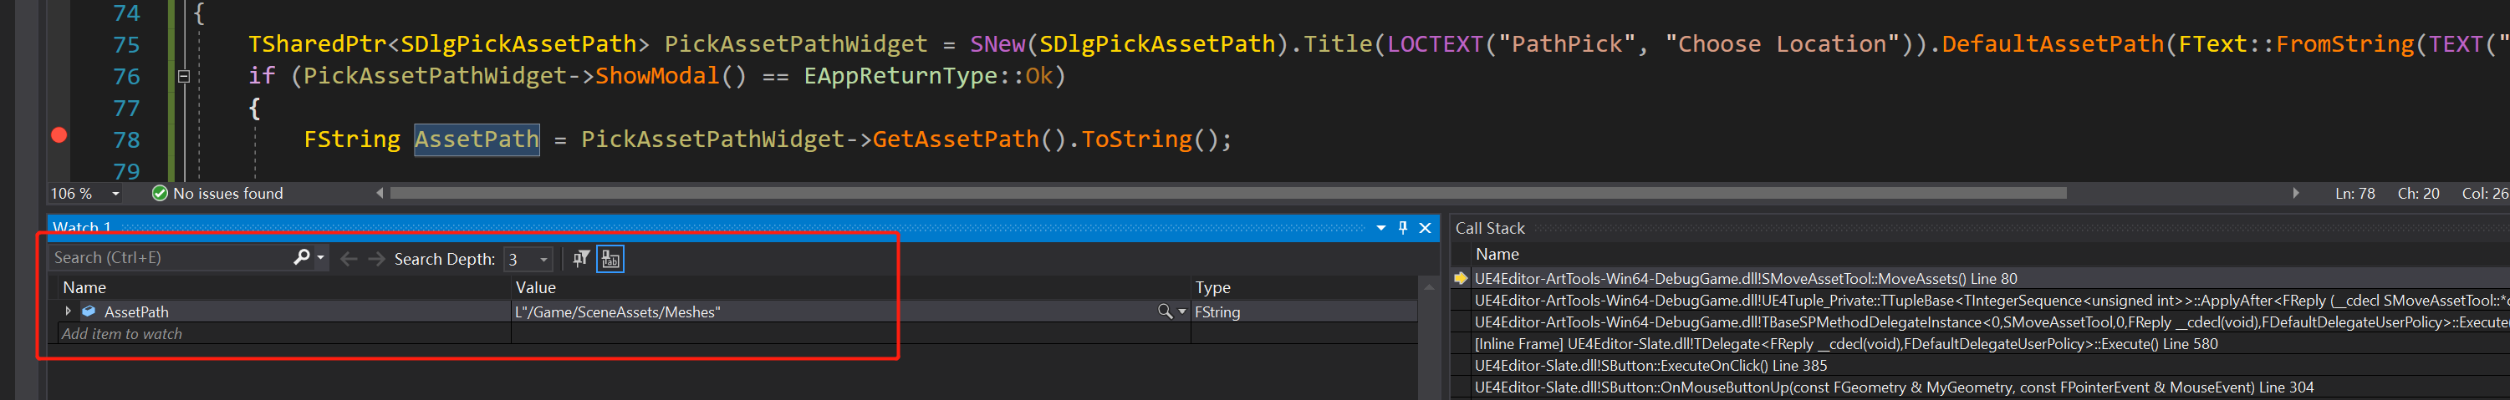The image size is (2510, 400).
Task: Open the Watch 1 window options dropdown
Action: click(1380, 228)
